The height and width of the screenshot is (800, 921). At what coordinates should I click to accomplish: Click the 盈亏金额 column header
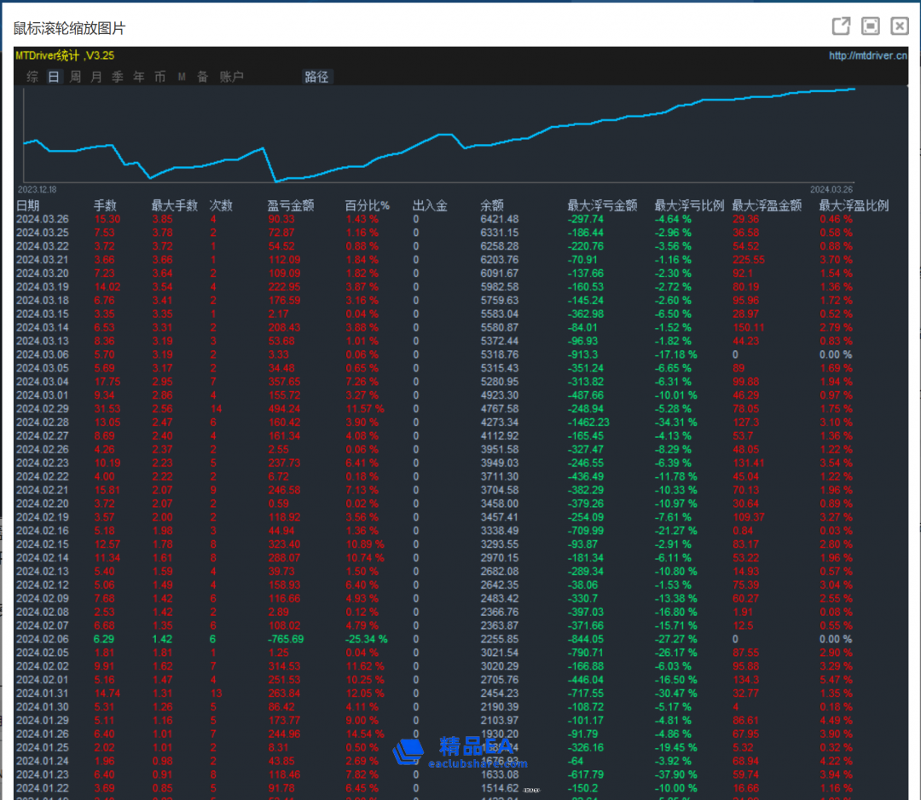(290, 205)
